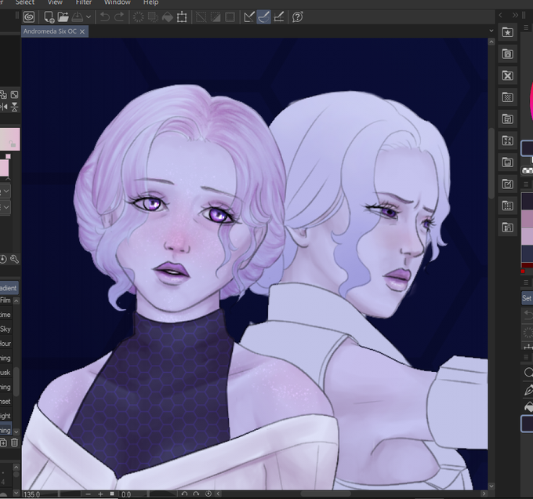Select the Film gradient item
Image resolution: width=533 pixels, height=499 pixels.
5,300
